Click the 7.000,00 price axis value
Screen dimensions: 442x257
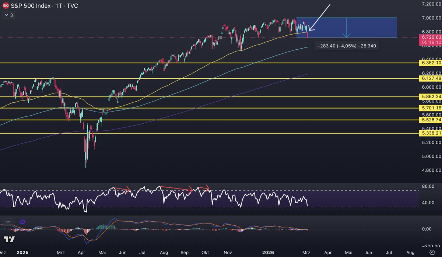[x=431, y=18]
